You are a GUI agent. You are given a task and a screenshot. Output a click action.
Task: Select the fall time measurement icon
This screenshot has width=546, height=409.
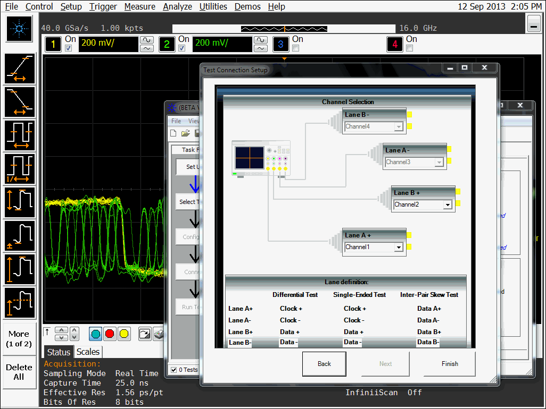point(20,102)
